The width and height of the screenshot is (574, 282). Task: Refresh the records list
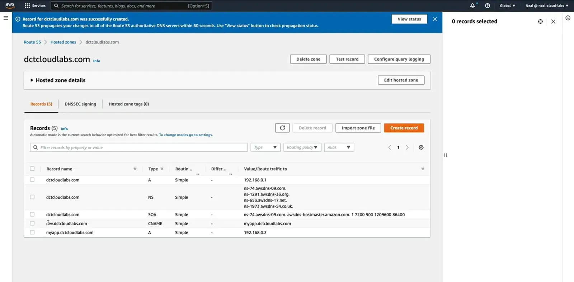(282, 128)
